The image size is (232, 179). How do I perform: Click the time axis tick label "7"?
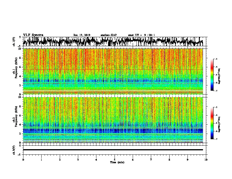pyautogui.click(x=151, y=160)
